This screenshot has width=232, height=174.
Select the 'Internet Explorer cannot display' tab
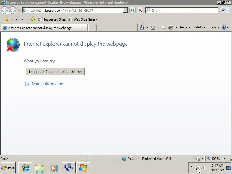coord(44,28)
